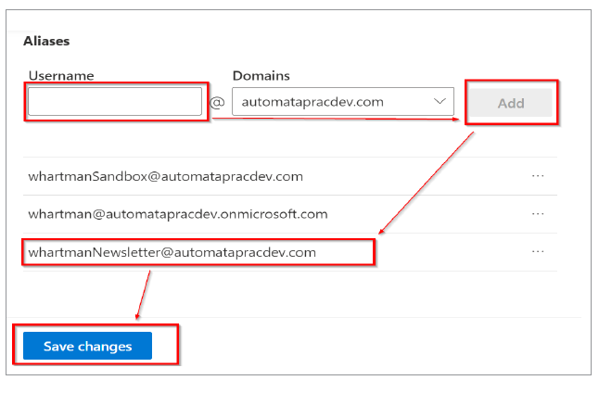The image size is (599, 393).
Task: Focus the Username text field
Action: [x=115, y=102]
